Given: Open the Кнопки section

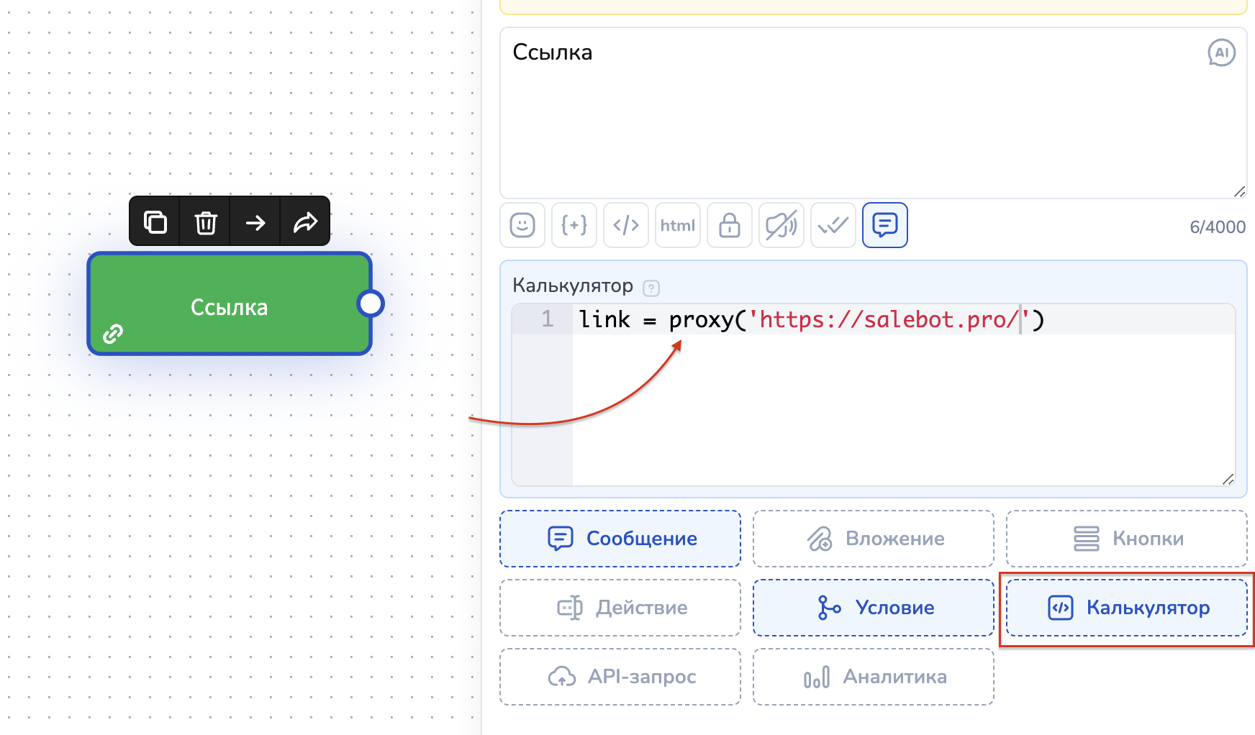Looking at the screenshot, I should (1127, 539).
